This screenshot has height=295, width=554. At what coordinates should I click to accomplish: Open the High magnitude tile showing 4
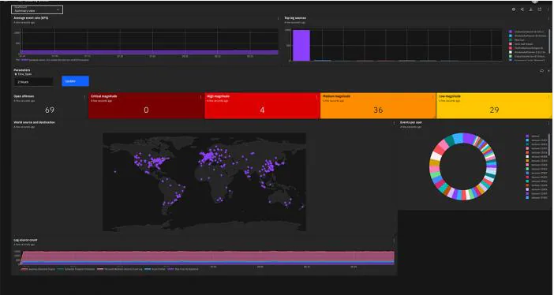262,106
